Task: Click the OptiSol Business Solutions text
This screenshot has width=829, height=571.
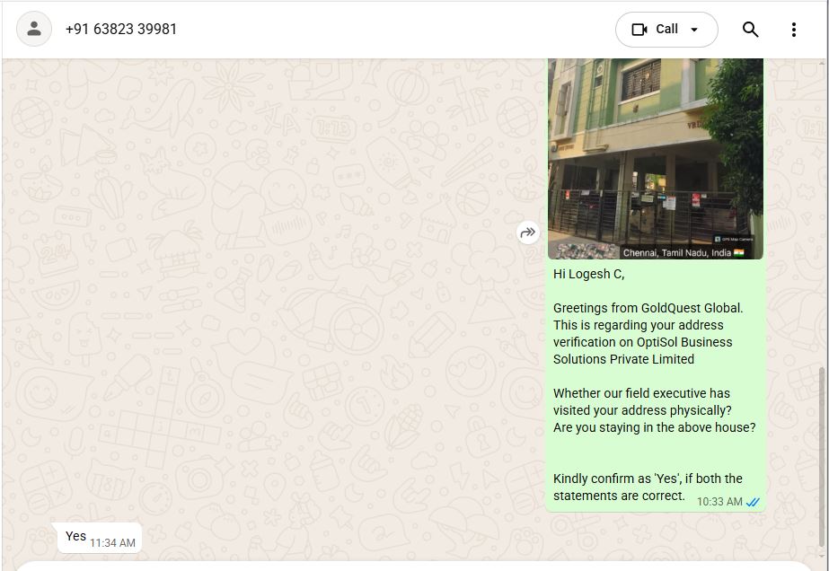Action: click(x=643, y=350)
